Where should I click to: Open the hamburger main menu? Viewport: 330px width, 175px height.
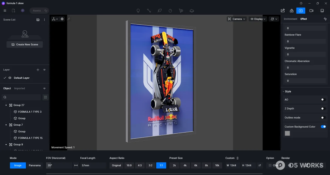pyautogui.click(x=5, y=11)
